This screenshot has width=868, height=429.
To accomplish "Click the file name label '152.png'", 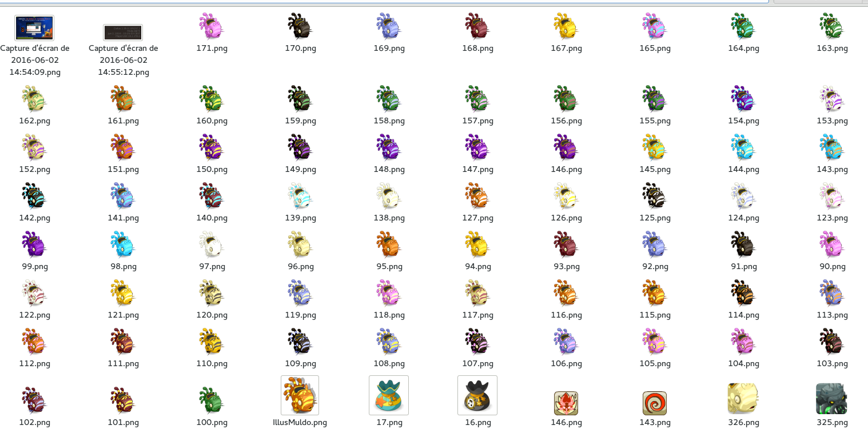I will pos(34,169).
